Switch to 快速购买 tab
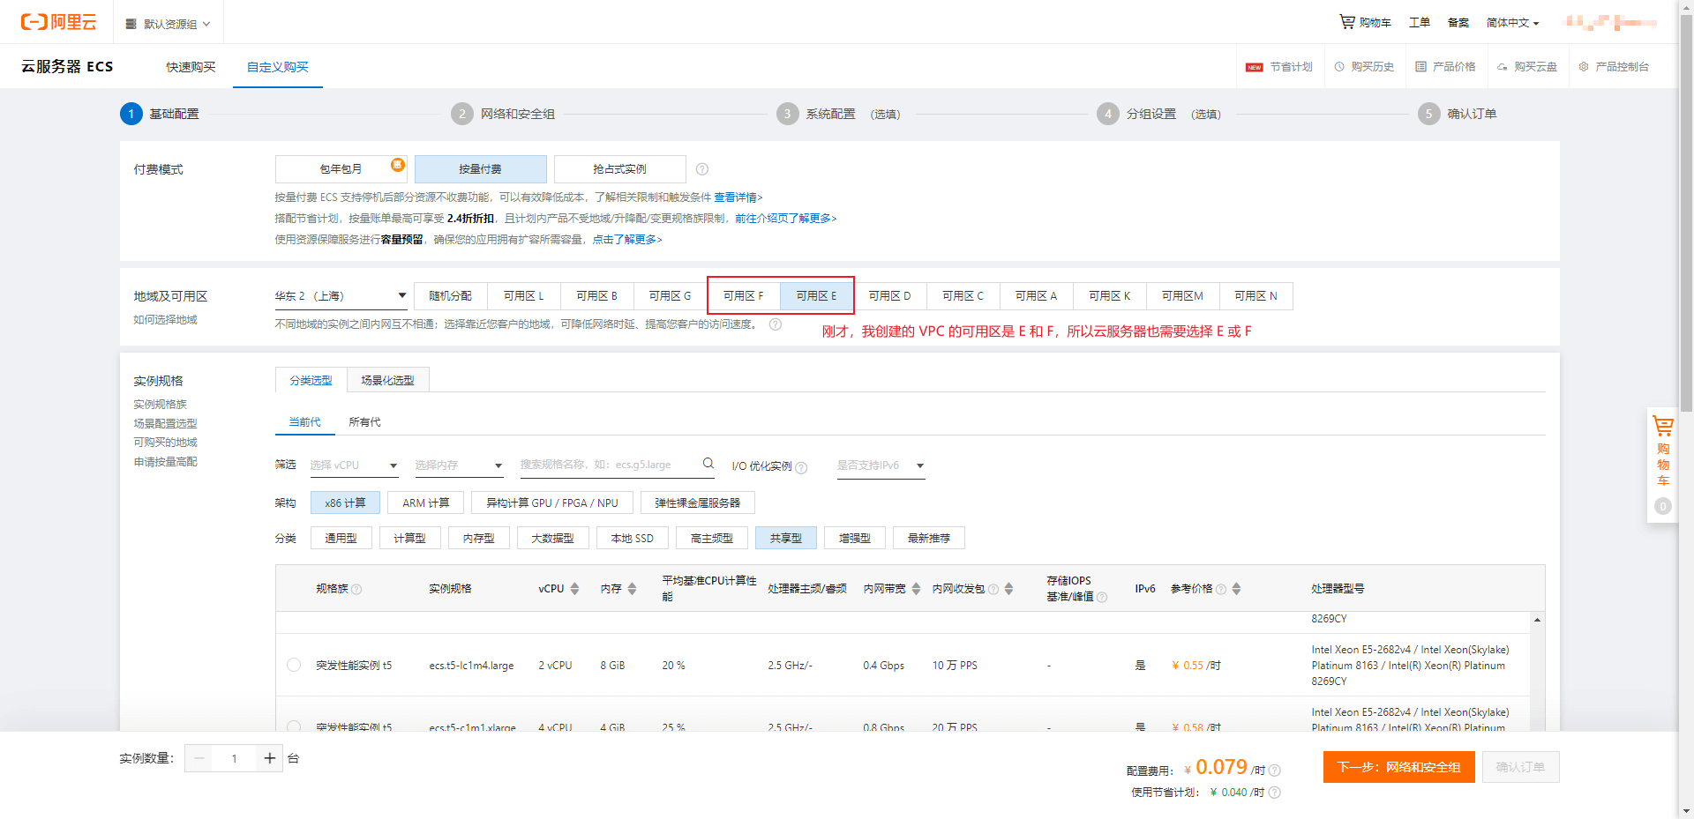Viewport: 1694px width, 819px height. pyautogui.click(x=191, y=67)
